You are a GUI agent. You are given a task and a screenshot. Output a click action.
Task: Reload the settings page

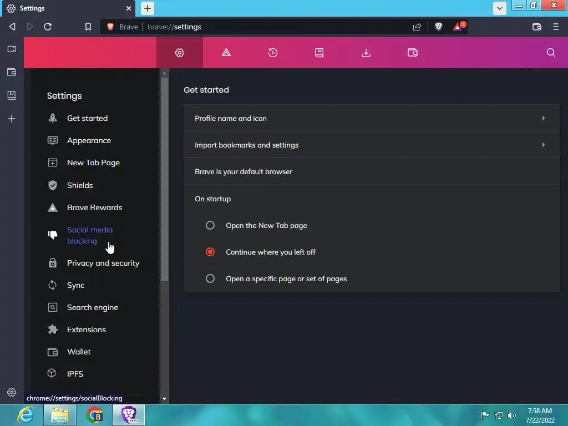click(48, 27)
